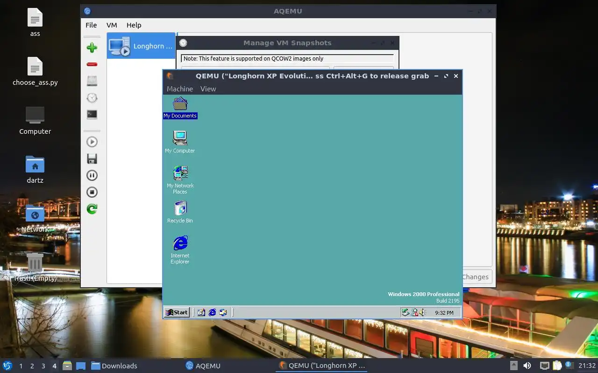The width and height of the screenshot is (598, 373).
Task: Click the QCOW2 note text in the snapshots dialog
Action: 253,59
